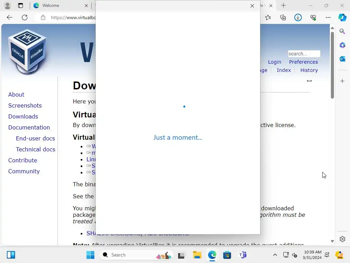
Task: Open Technical docs link
Action: (36, 149)
